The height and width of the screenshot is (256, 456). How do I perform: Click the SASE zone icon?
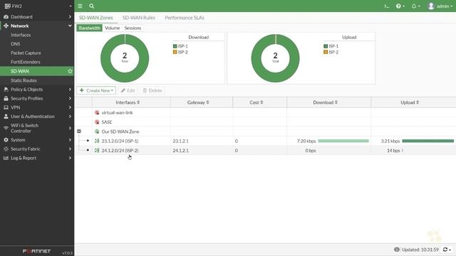[x=97, y=122]
